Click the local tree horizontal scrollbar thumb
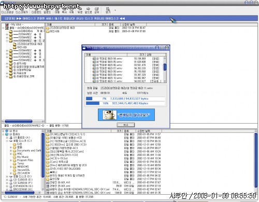The width and height of the screenshot is (259, 202). coord(19,193)
